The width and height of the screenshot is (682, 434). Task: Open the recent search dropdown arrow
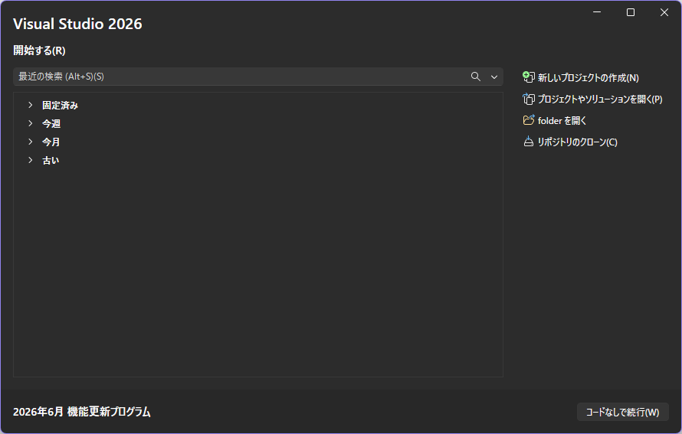pyautogui.click(x=494, y=77)
